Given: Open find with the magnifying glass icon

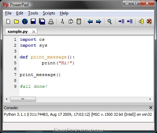Looking at the screenshot, I should 110,21.
